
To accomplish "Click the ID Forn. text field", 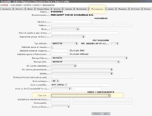I will [88, 88].
